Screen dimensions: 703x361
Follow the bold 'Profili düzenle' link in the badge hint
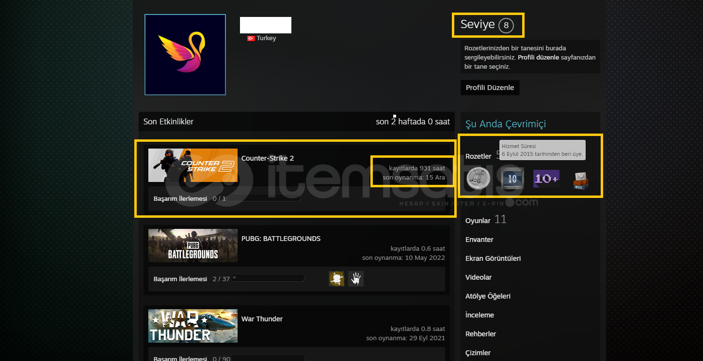click(x=539, y=58)
